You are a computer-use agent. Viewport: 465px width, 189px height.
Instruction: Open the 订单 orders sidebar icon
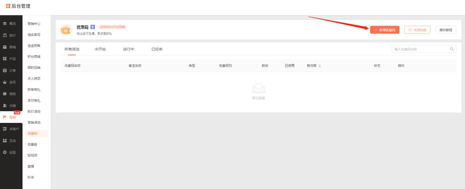(x=5, y=70)
